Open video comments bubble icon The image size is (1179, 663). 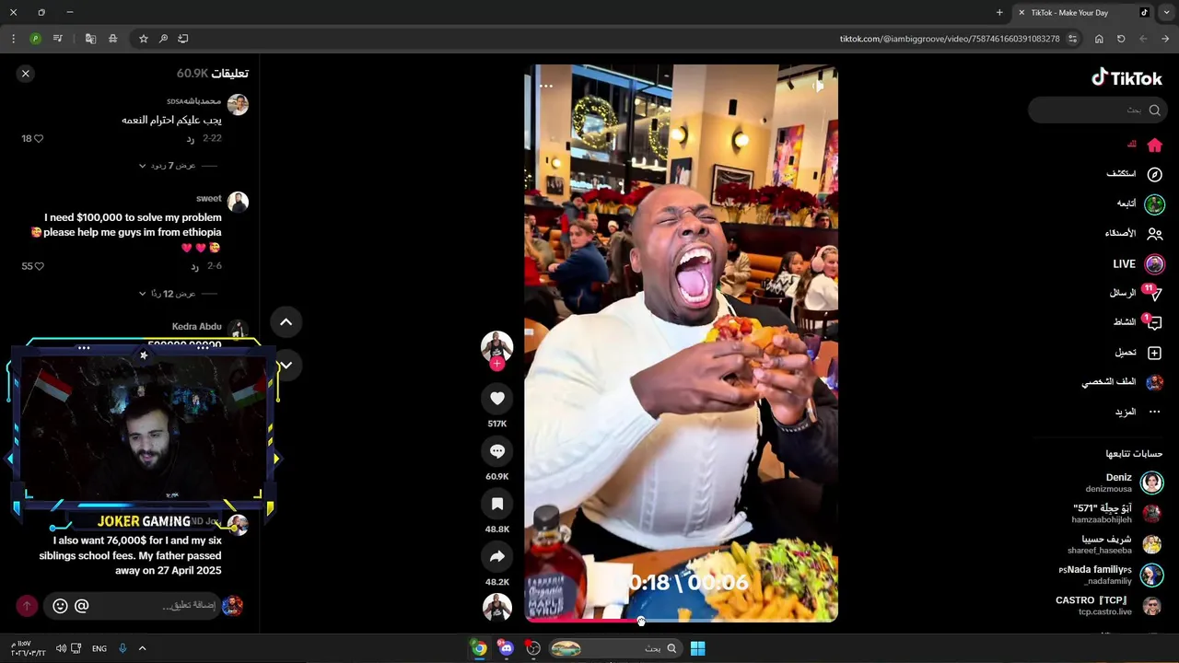pyautogui.click(x=497, y=451)
